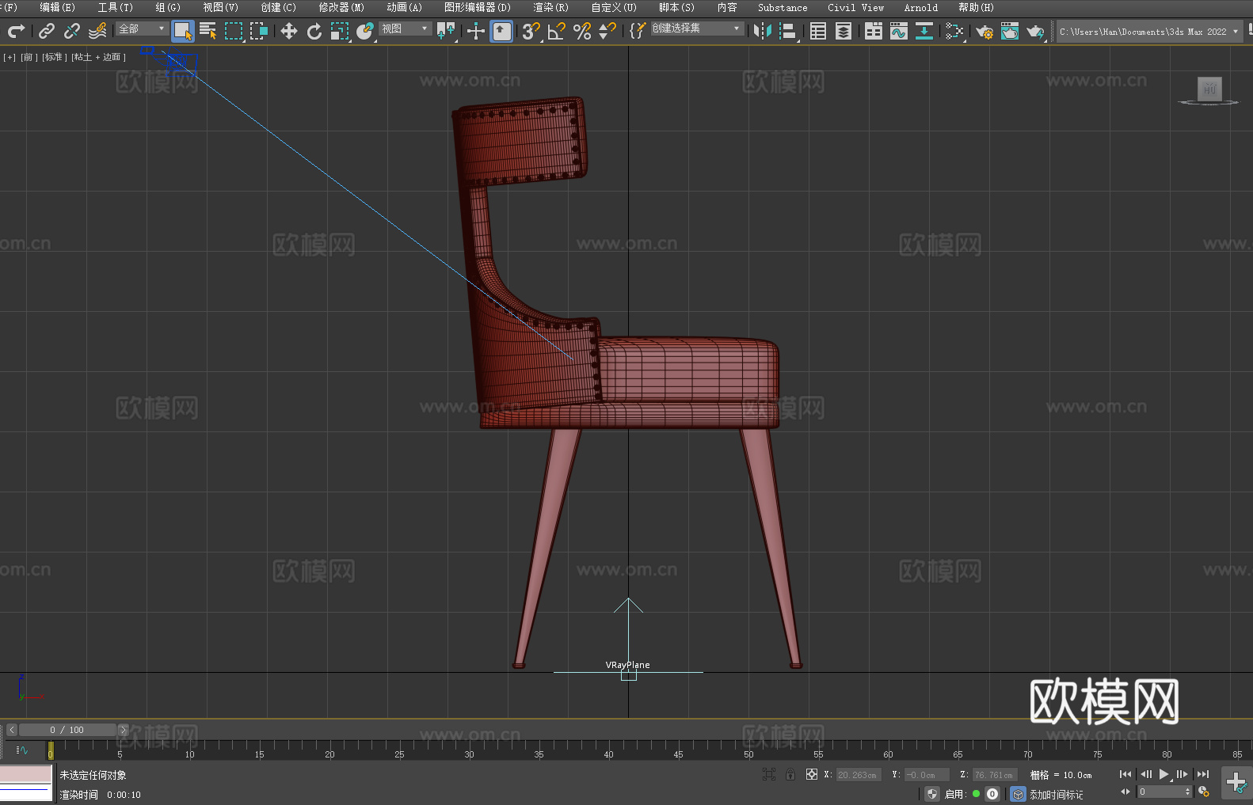Toggle absolute/offset transform mode icon
Viewport: 1253px width, 805px height.
click(811, 774)
